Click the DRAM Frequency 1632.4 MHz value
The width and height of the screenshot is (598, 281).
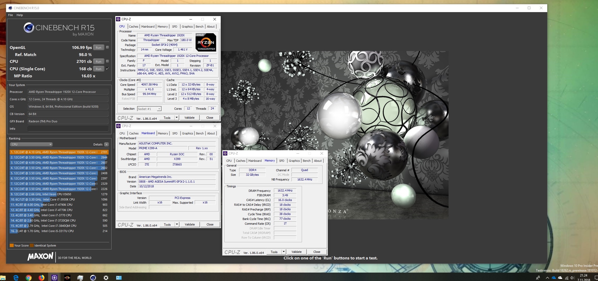coord(285,190)
